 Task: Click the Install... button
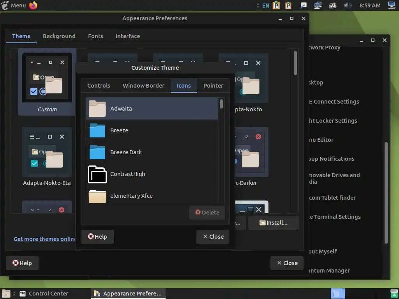tap(273, 223)
